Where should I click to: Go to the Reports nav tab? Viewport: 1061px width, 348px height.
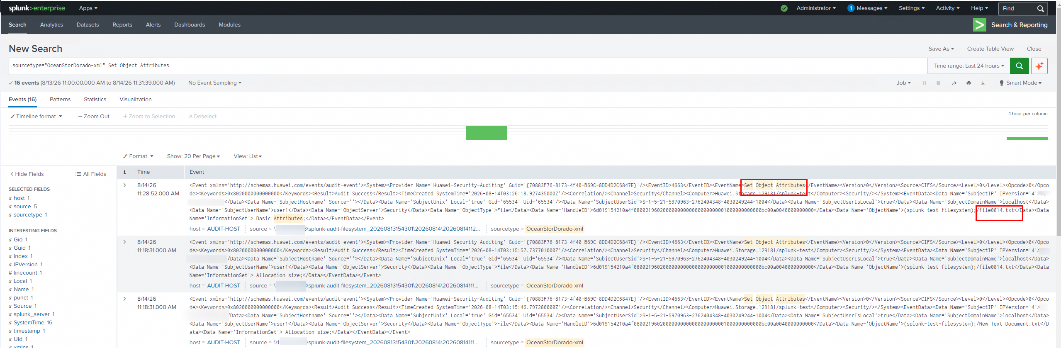(122, 25)
